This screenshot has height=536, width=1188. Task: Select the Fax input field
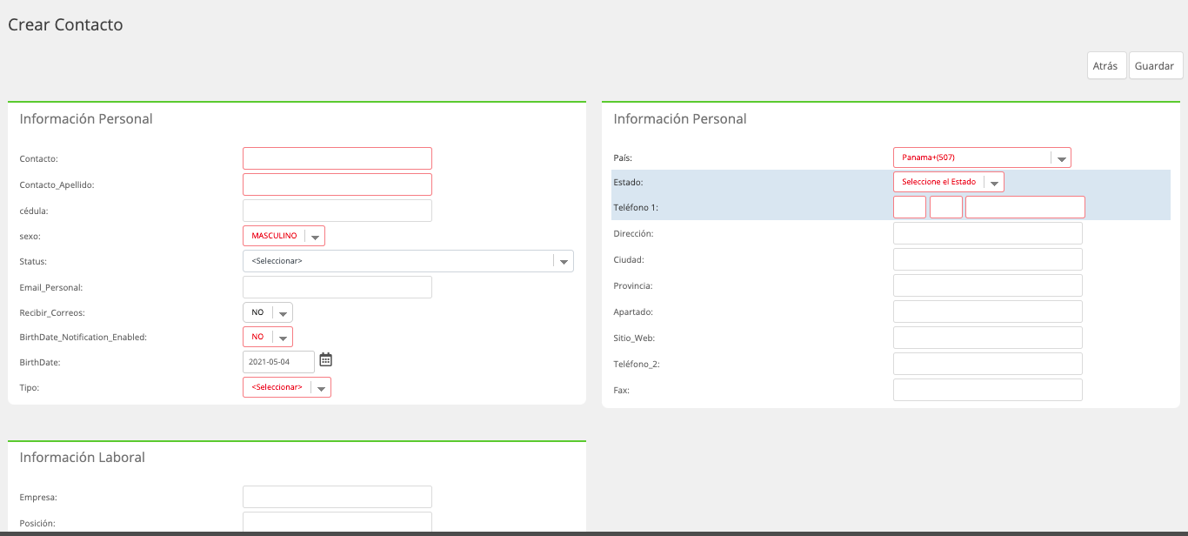(988, 390)
